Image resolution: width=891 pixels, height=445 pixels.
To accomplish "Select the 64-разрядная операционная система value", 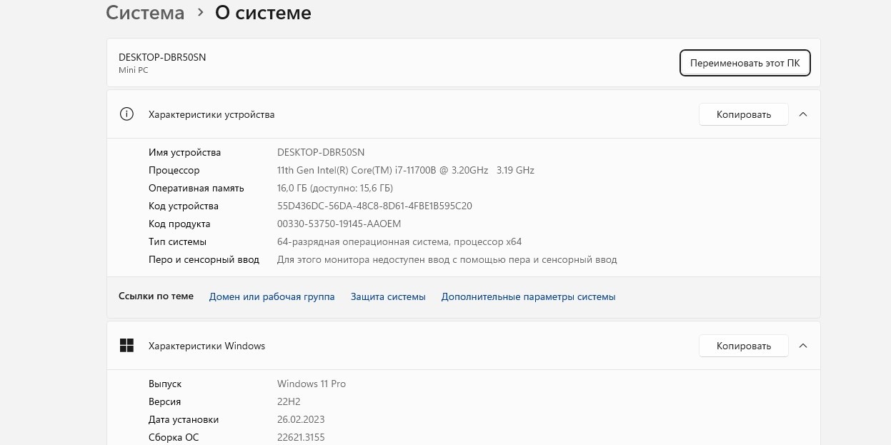I will pos(399,241).
